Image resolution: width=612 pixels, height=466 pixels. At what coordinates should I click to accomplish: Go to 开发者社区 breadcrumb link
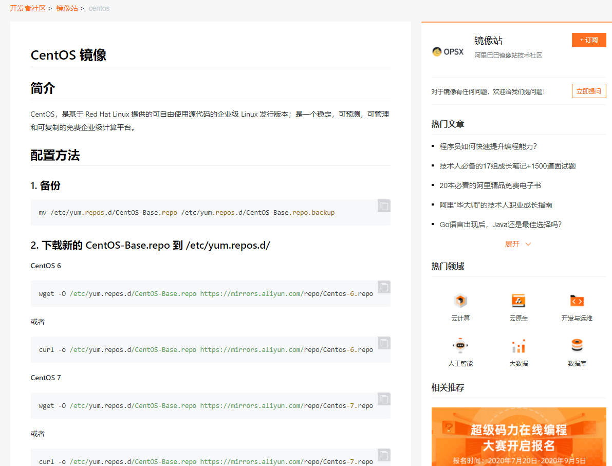28,8
